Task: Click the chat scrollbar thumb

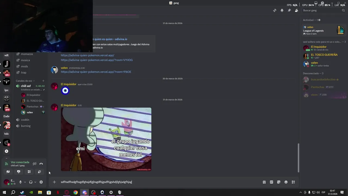Action: pyautogui.click(x=298, y=158)
